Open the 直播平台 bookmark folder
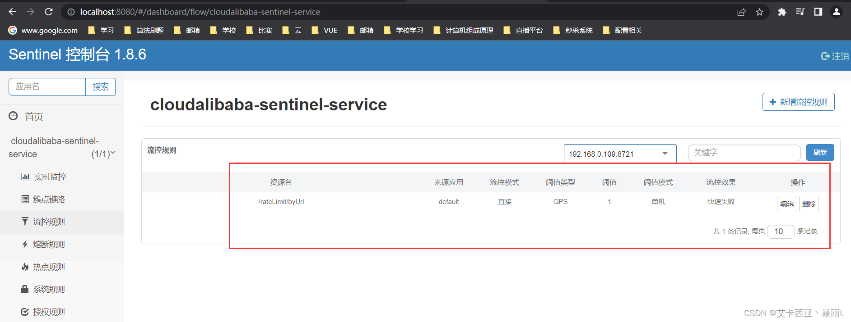 tap(523, 30)
